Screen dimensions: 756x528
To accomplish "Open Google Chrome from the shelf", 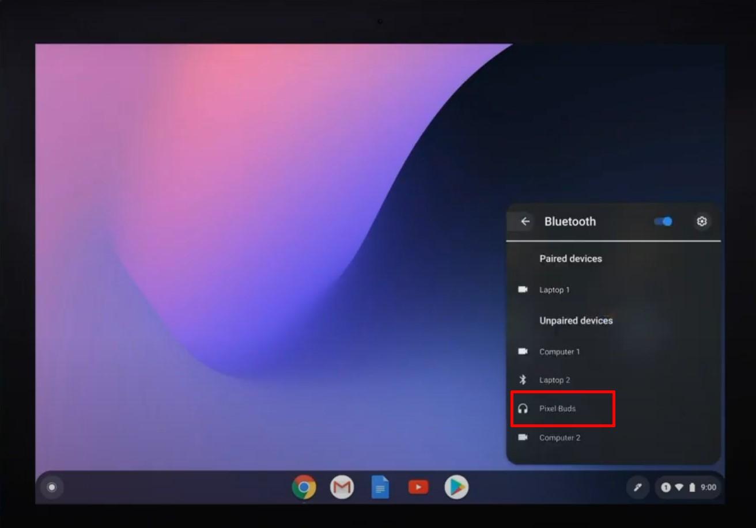I will (x=304, y=487).
